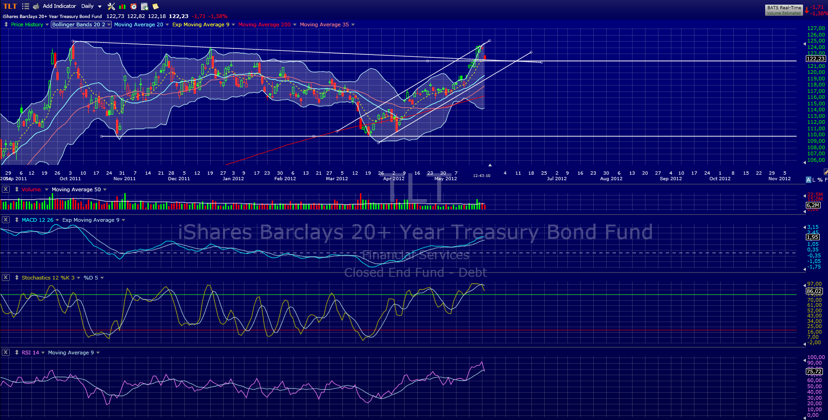828x420 pixels.
Task: Click the RSI value 75,72 axis label
Action: tap(815, 371)
